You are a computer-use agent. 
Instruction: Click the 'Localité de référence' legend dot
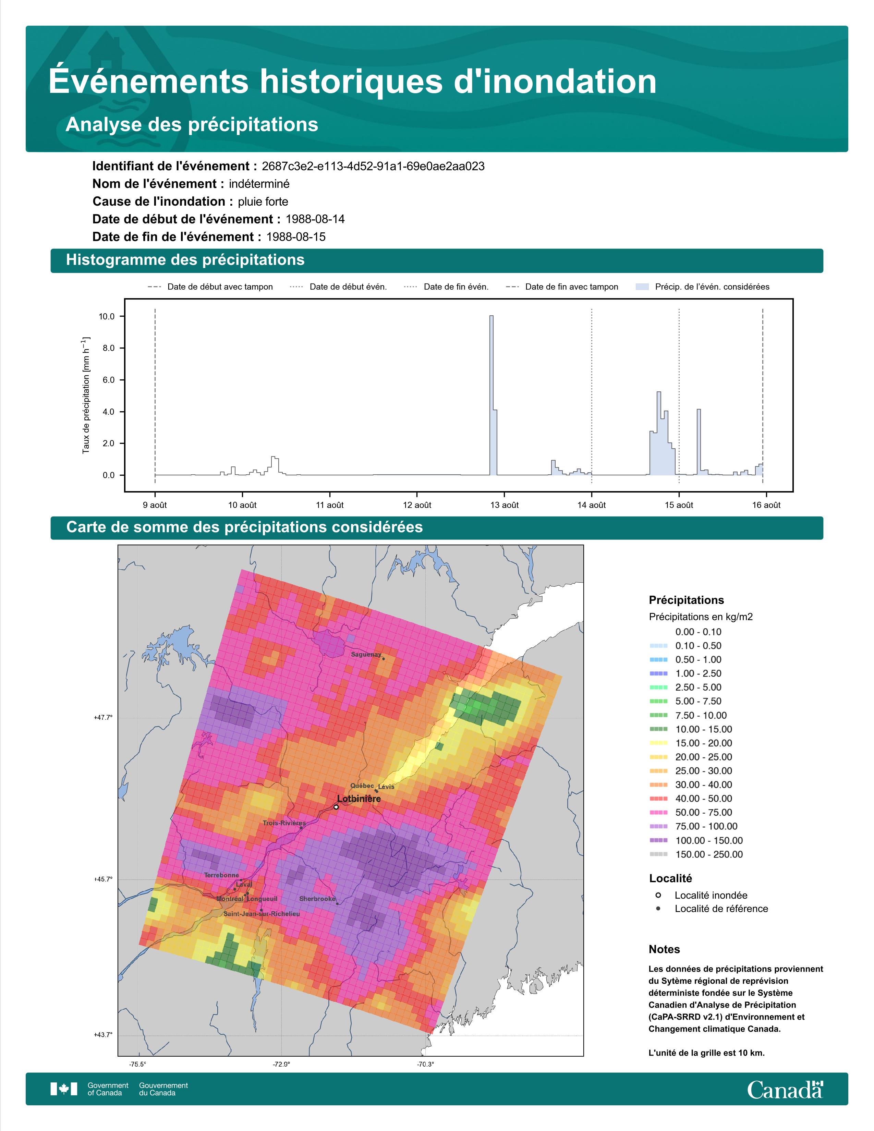point(658,908)
